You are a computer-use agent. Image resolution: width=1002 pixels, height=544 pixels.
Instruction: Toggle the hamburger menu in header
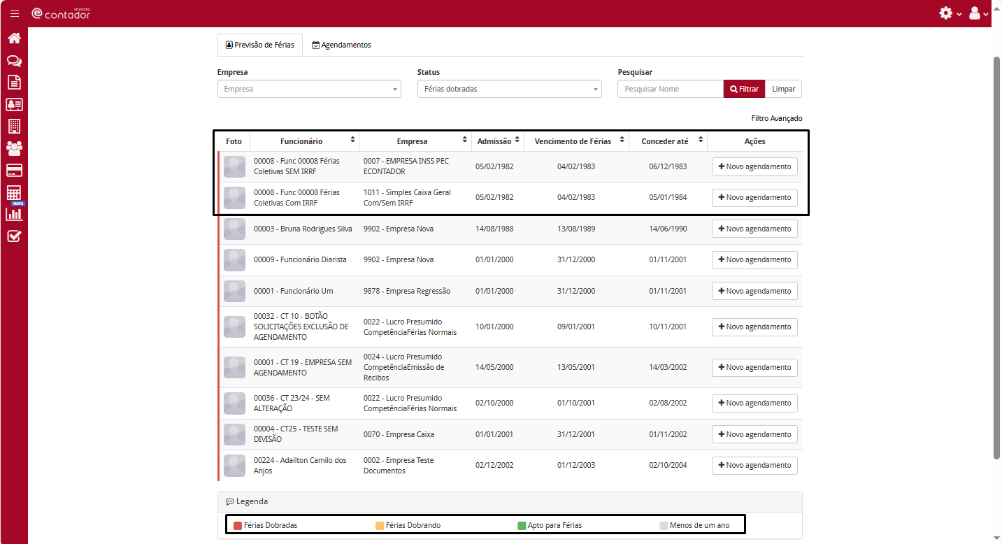pyautogui.click(x=15, y=13)
